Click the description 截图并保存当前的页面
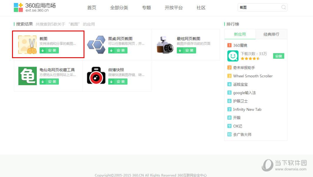313x177 pixels. pyautogui.click(x=194, y=44)
